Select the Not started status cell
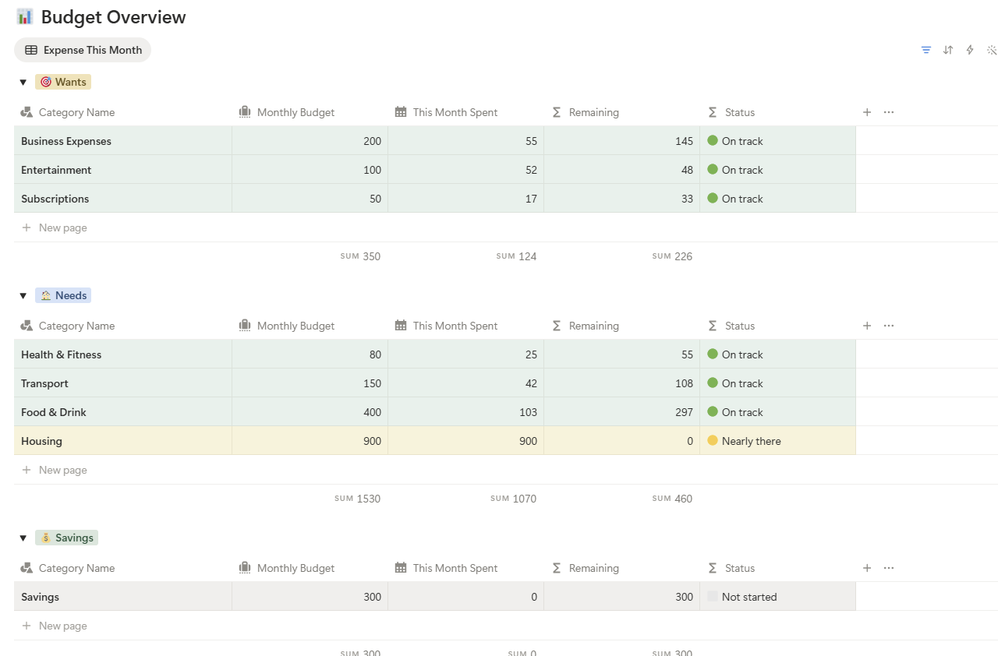Screen dimensions: 998x656 click(x=778, y=597)
